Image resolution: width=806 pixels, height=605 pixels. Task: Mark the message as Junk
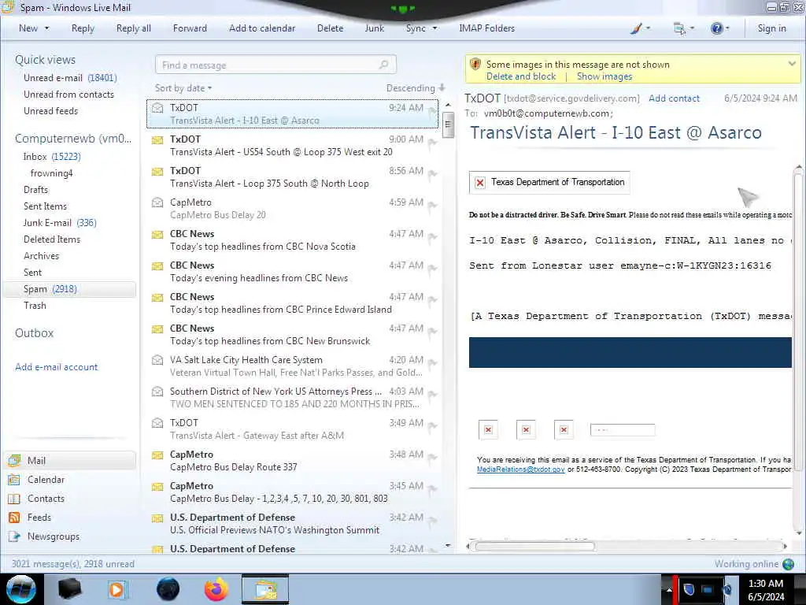pos(374,28)
